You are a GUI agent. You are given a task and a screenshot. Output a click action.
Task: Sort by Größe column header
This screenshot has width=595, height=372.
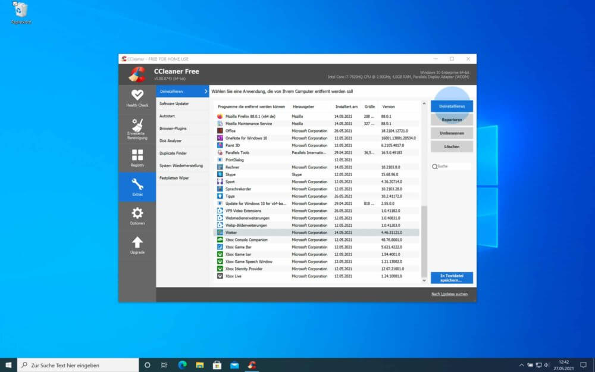tap(369, 107)
